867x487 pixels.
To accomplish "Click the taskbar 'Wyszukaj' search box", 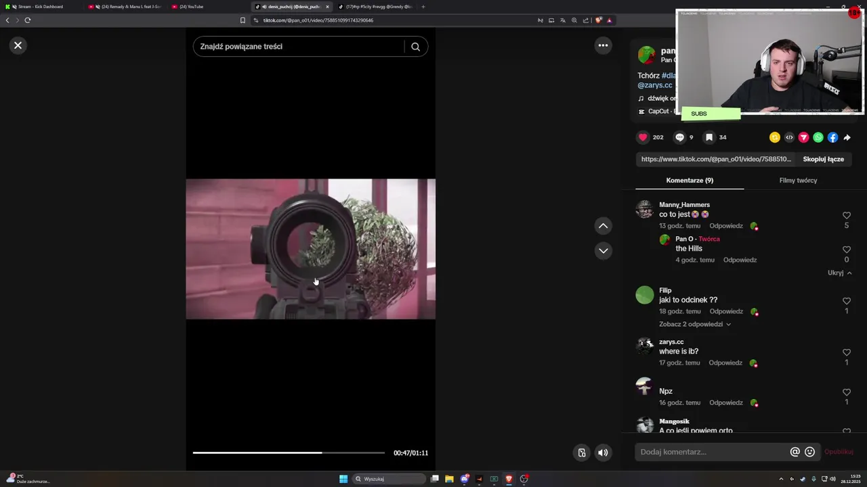I will 390,479.
